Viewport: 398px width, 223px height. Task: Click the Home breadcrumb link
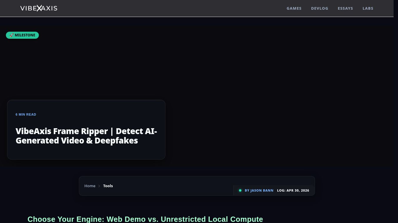pos(90,186)
